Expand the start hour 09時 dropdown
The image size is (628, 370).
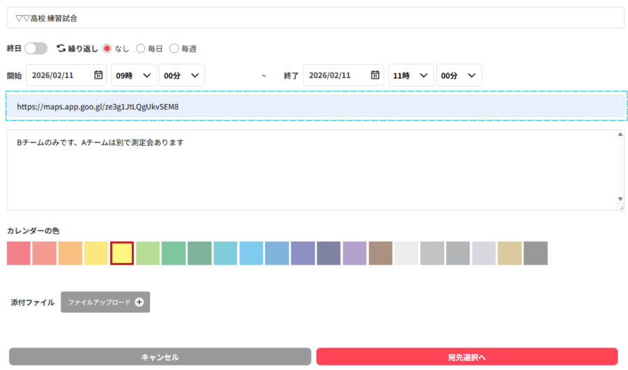point(134,75)
